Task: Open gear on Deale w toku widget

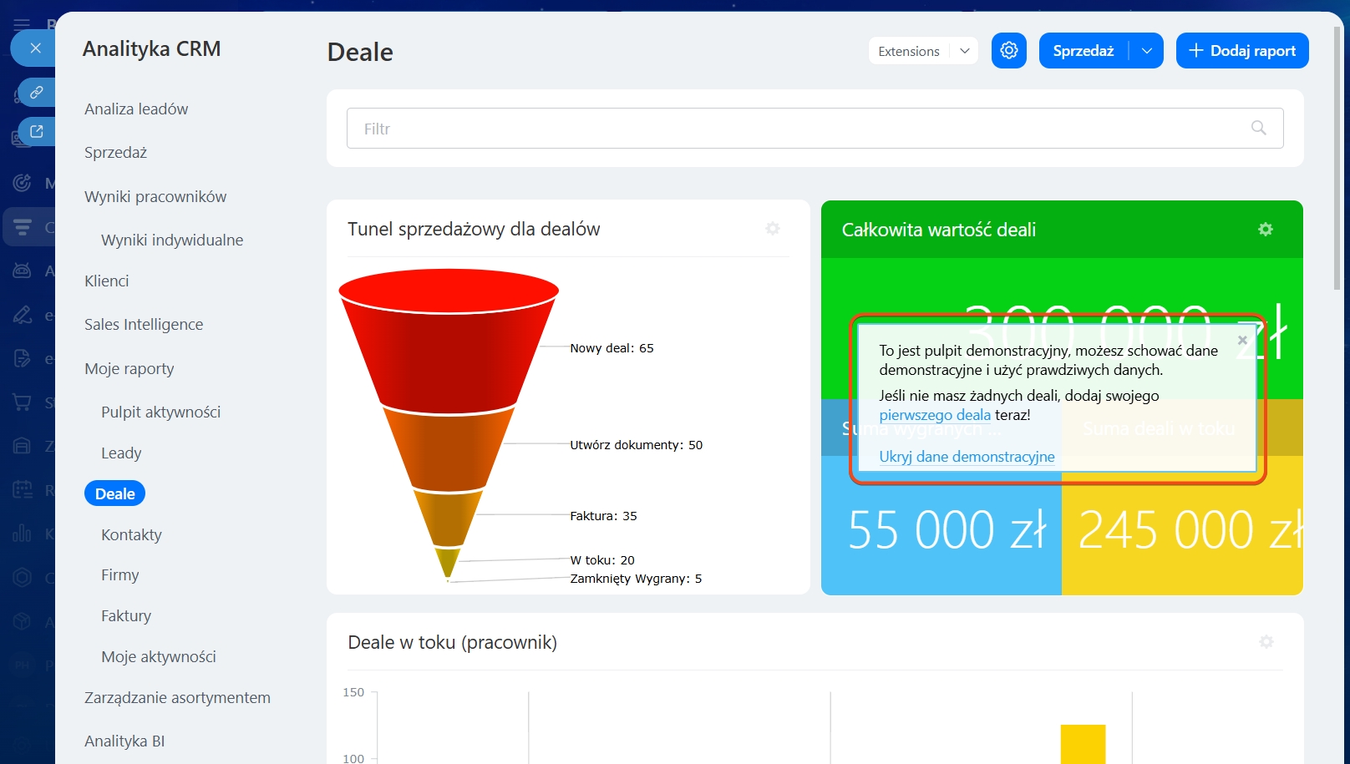Action: tap(1266, 641)
